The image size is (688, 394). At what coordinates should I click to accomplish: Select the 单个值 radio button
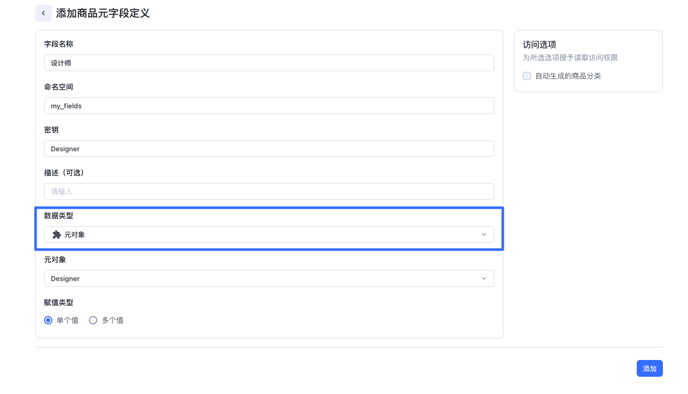48,320
